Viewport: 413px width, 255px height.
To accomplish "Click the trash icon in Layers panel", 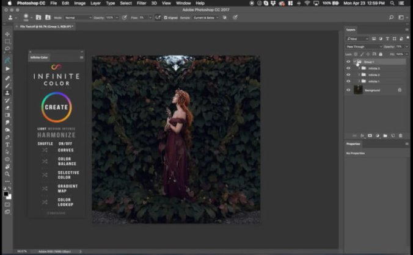I will tap(401, 135).
